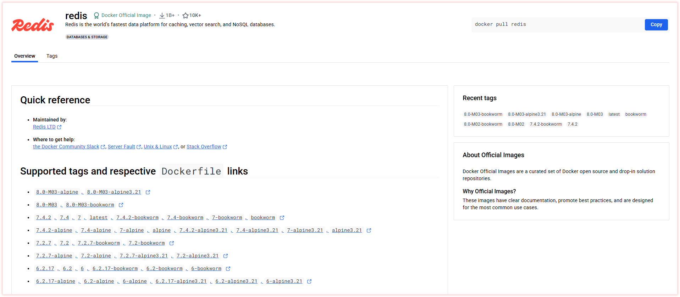The width and height of the screenshot is (680, 297).
Task: Open the 7.4.2-bookworm tag link in list
Action: [x=138, y=217]
